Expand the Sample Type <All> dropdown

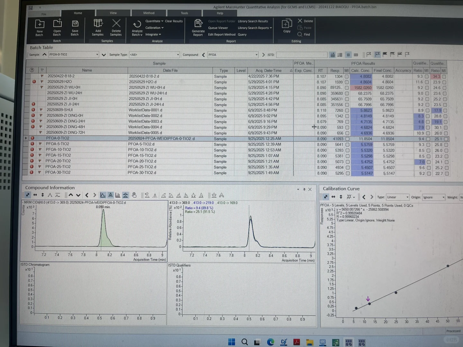(x=178, y=55)
